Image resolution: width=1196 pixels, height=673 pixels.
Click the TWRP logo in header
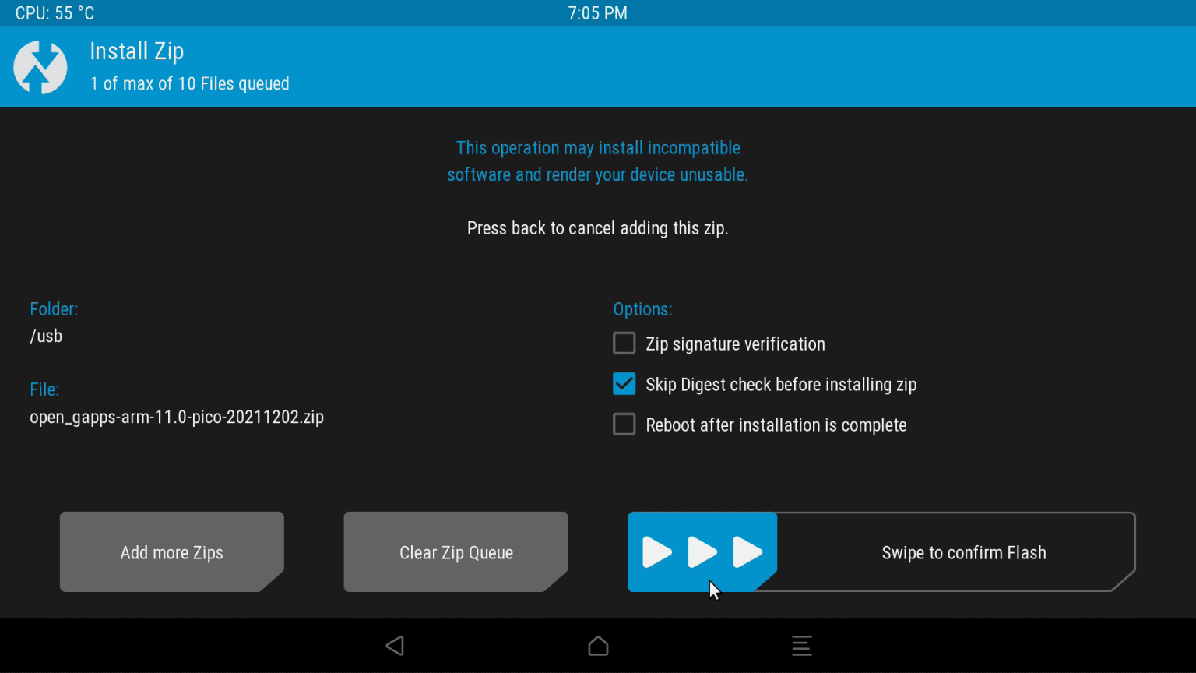pos(40,68)
